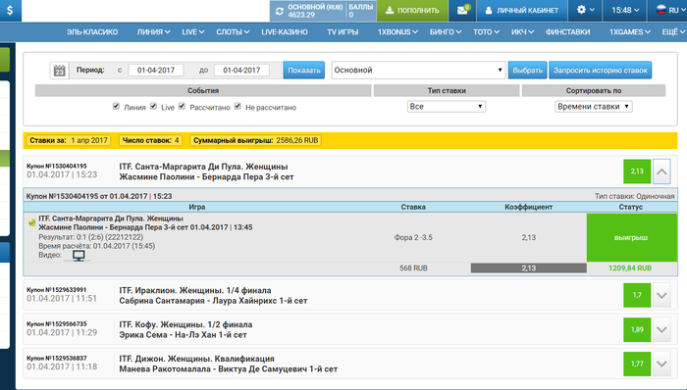Click the 1,89 odds badge
Screen dimensions: 687x390
pyautogui.click(x=637, y=329)
